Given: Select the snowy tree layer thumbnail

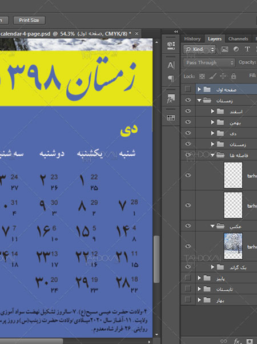Looking at the screenshot, I should coord(233,246).
